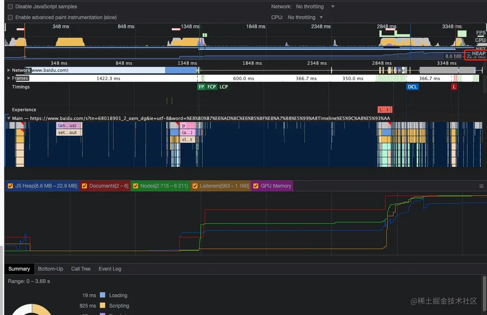
Task: Select www.baidu.com network request bar
Action: tap(111, 70)
